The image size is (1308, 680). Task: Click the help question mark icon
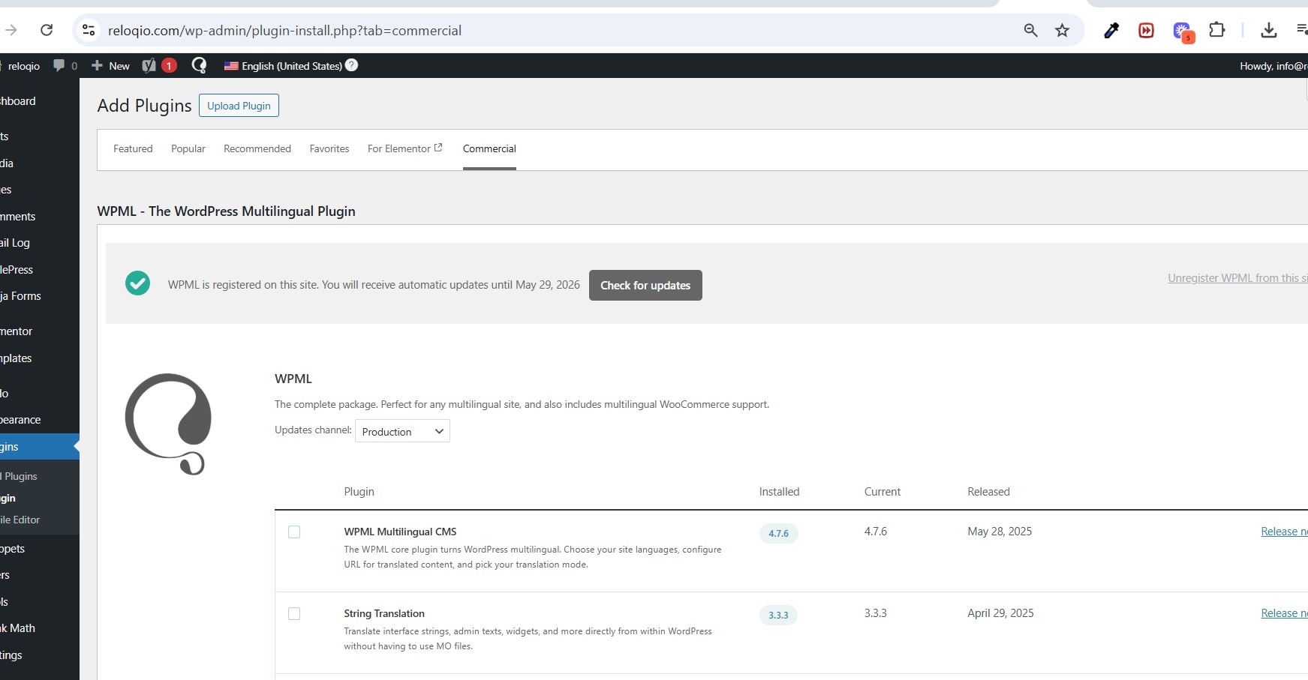pos(351,65)
